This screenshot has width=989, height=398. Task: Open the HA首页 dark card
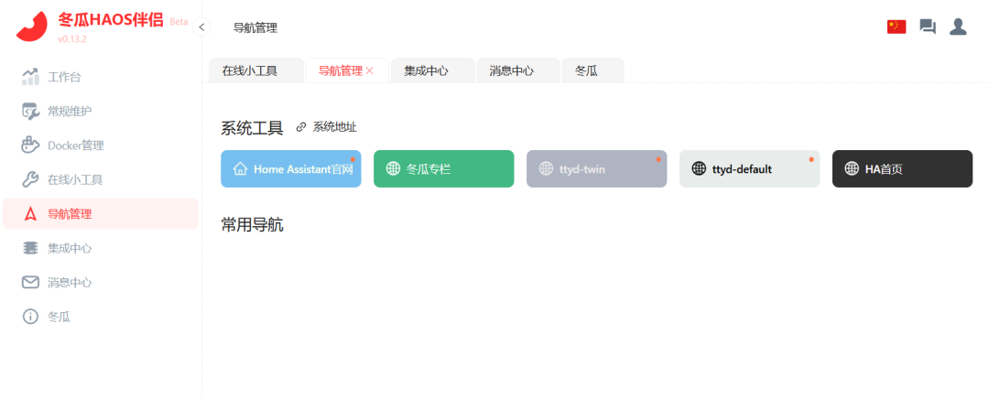(903, 168)
